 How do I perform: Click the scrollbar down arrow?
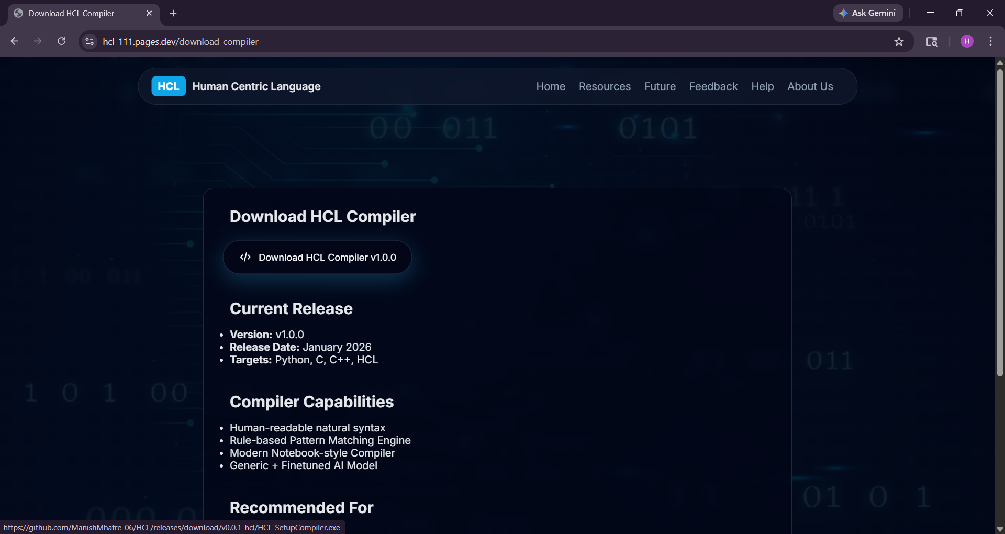(x=999, y=528)
